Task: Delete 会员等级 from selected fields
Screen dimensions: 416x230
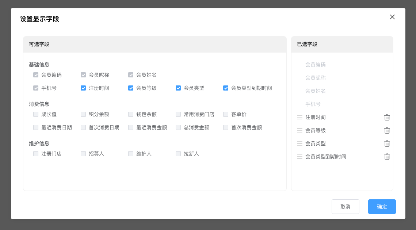Action: point(387,130)
